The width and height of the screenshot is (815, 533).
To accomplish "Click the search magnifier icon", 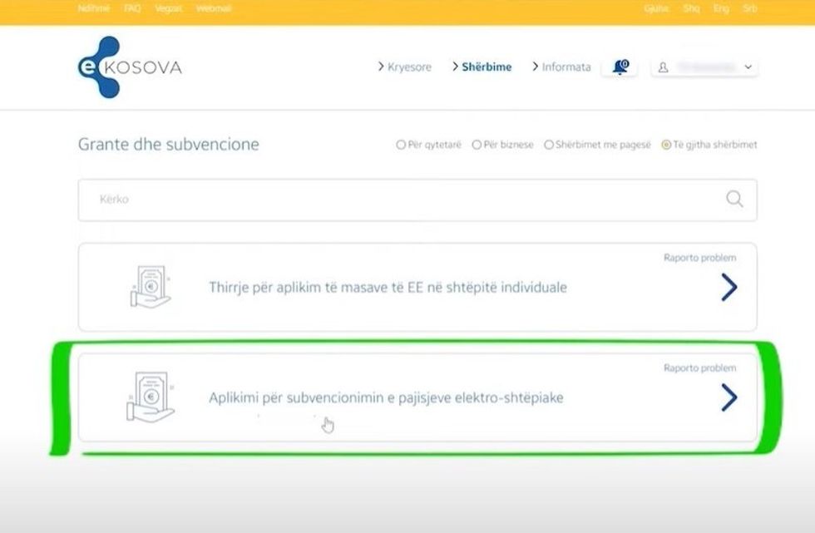I will tap(734, 200).
